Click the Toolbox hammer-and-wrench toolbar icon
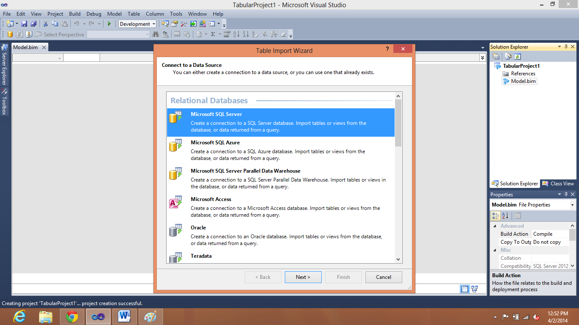 184,24
